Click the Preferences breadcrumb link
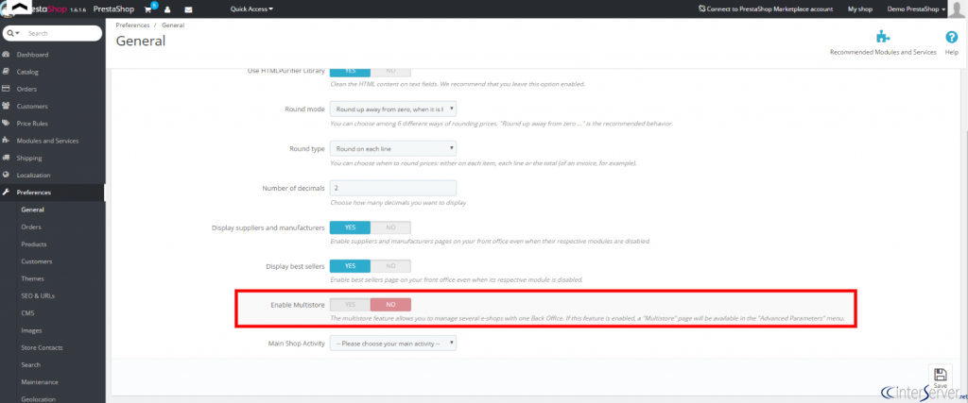This screenshot has width=968, height=403. (132, 25)
